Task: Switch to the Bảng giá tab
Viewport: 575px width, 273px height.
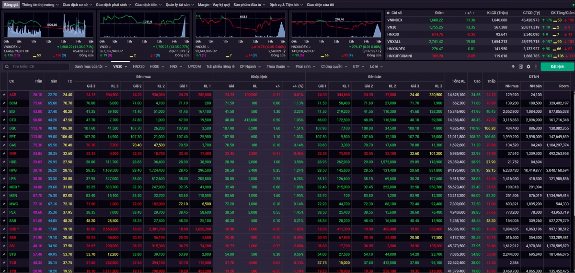Action: [11, 4]
